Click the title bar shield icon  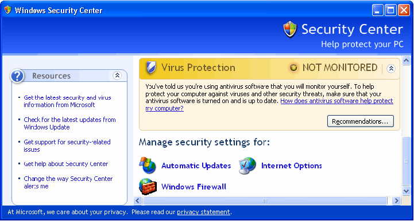(8, 10)
